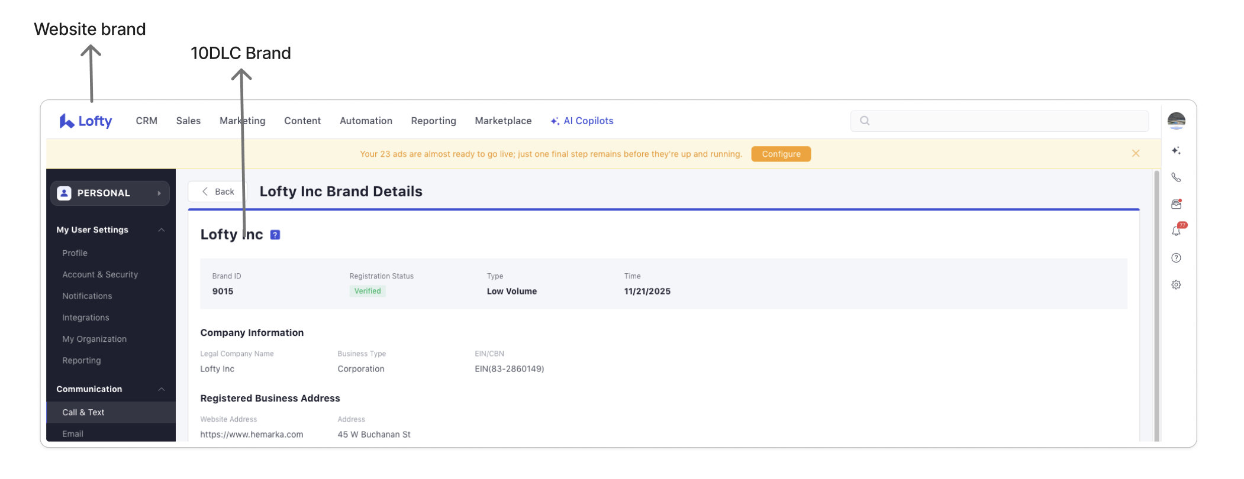Viewport: 1244px width, 479px height.
Task: Dismiss the yellow ads banner
Action: pyautogui.click(x=1136, y=154)
